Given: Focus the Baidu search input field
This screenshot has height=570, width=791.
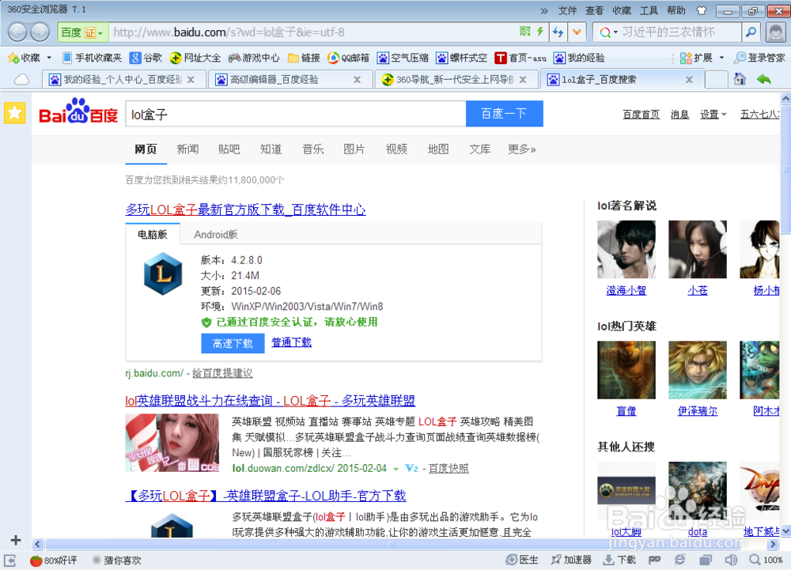Looking at the screenshot, I should click(296, 114).
